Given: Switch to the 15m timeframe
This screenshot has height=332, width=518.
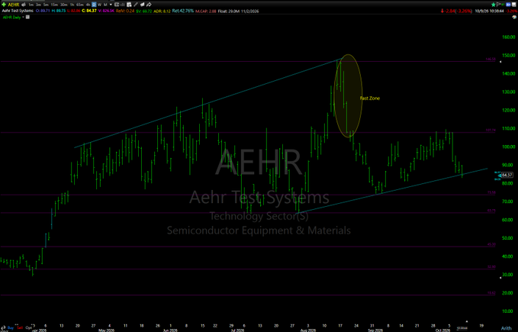Looking at the screenshot, I should [54, 5].
